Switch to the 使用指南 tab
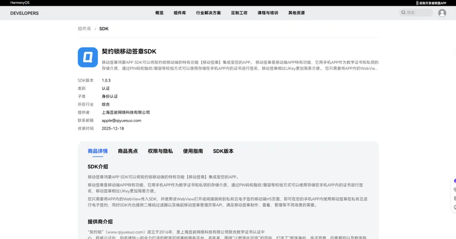This screenshot has height=239, width=456. [193, 151]
